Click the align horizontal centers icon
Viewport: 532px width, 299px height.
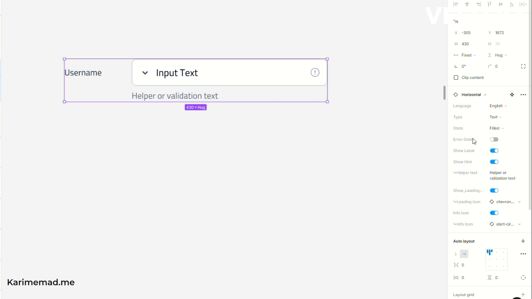[467, 4]
